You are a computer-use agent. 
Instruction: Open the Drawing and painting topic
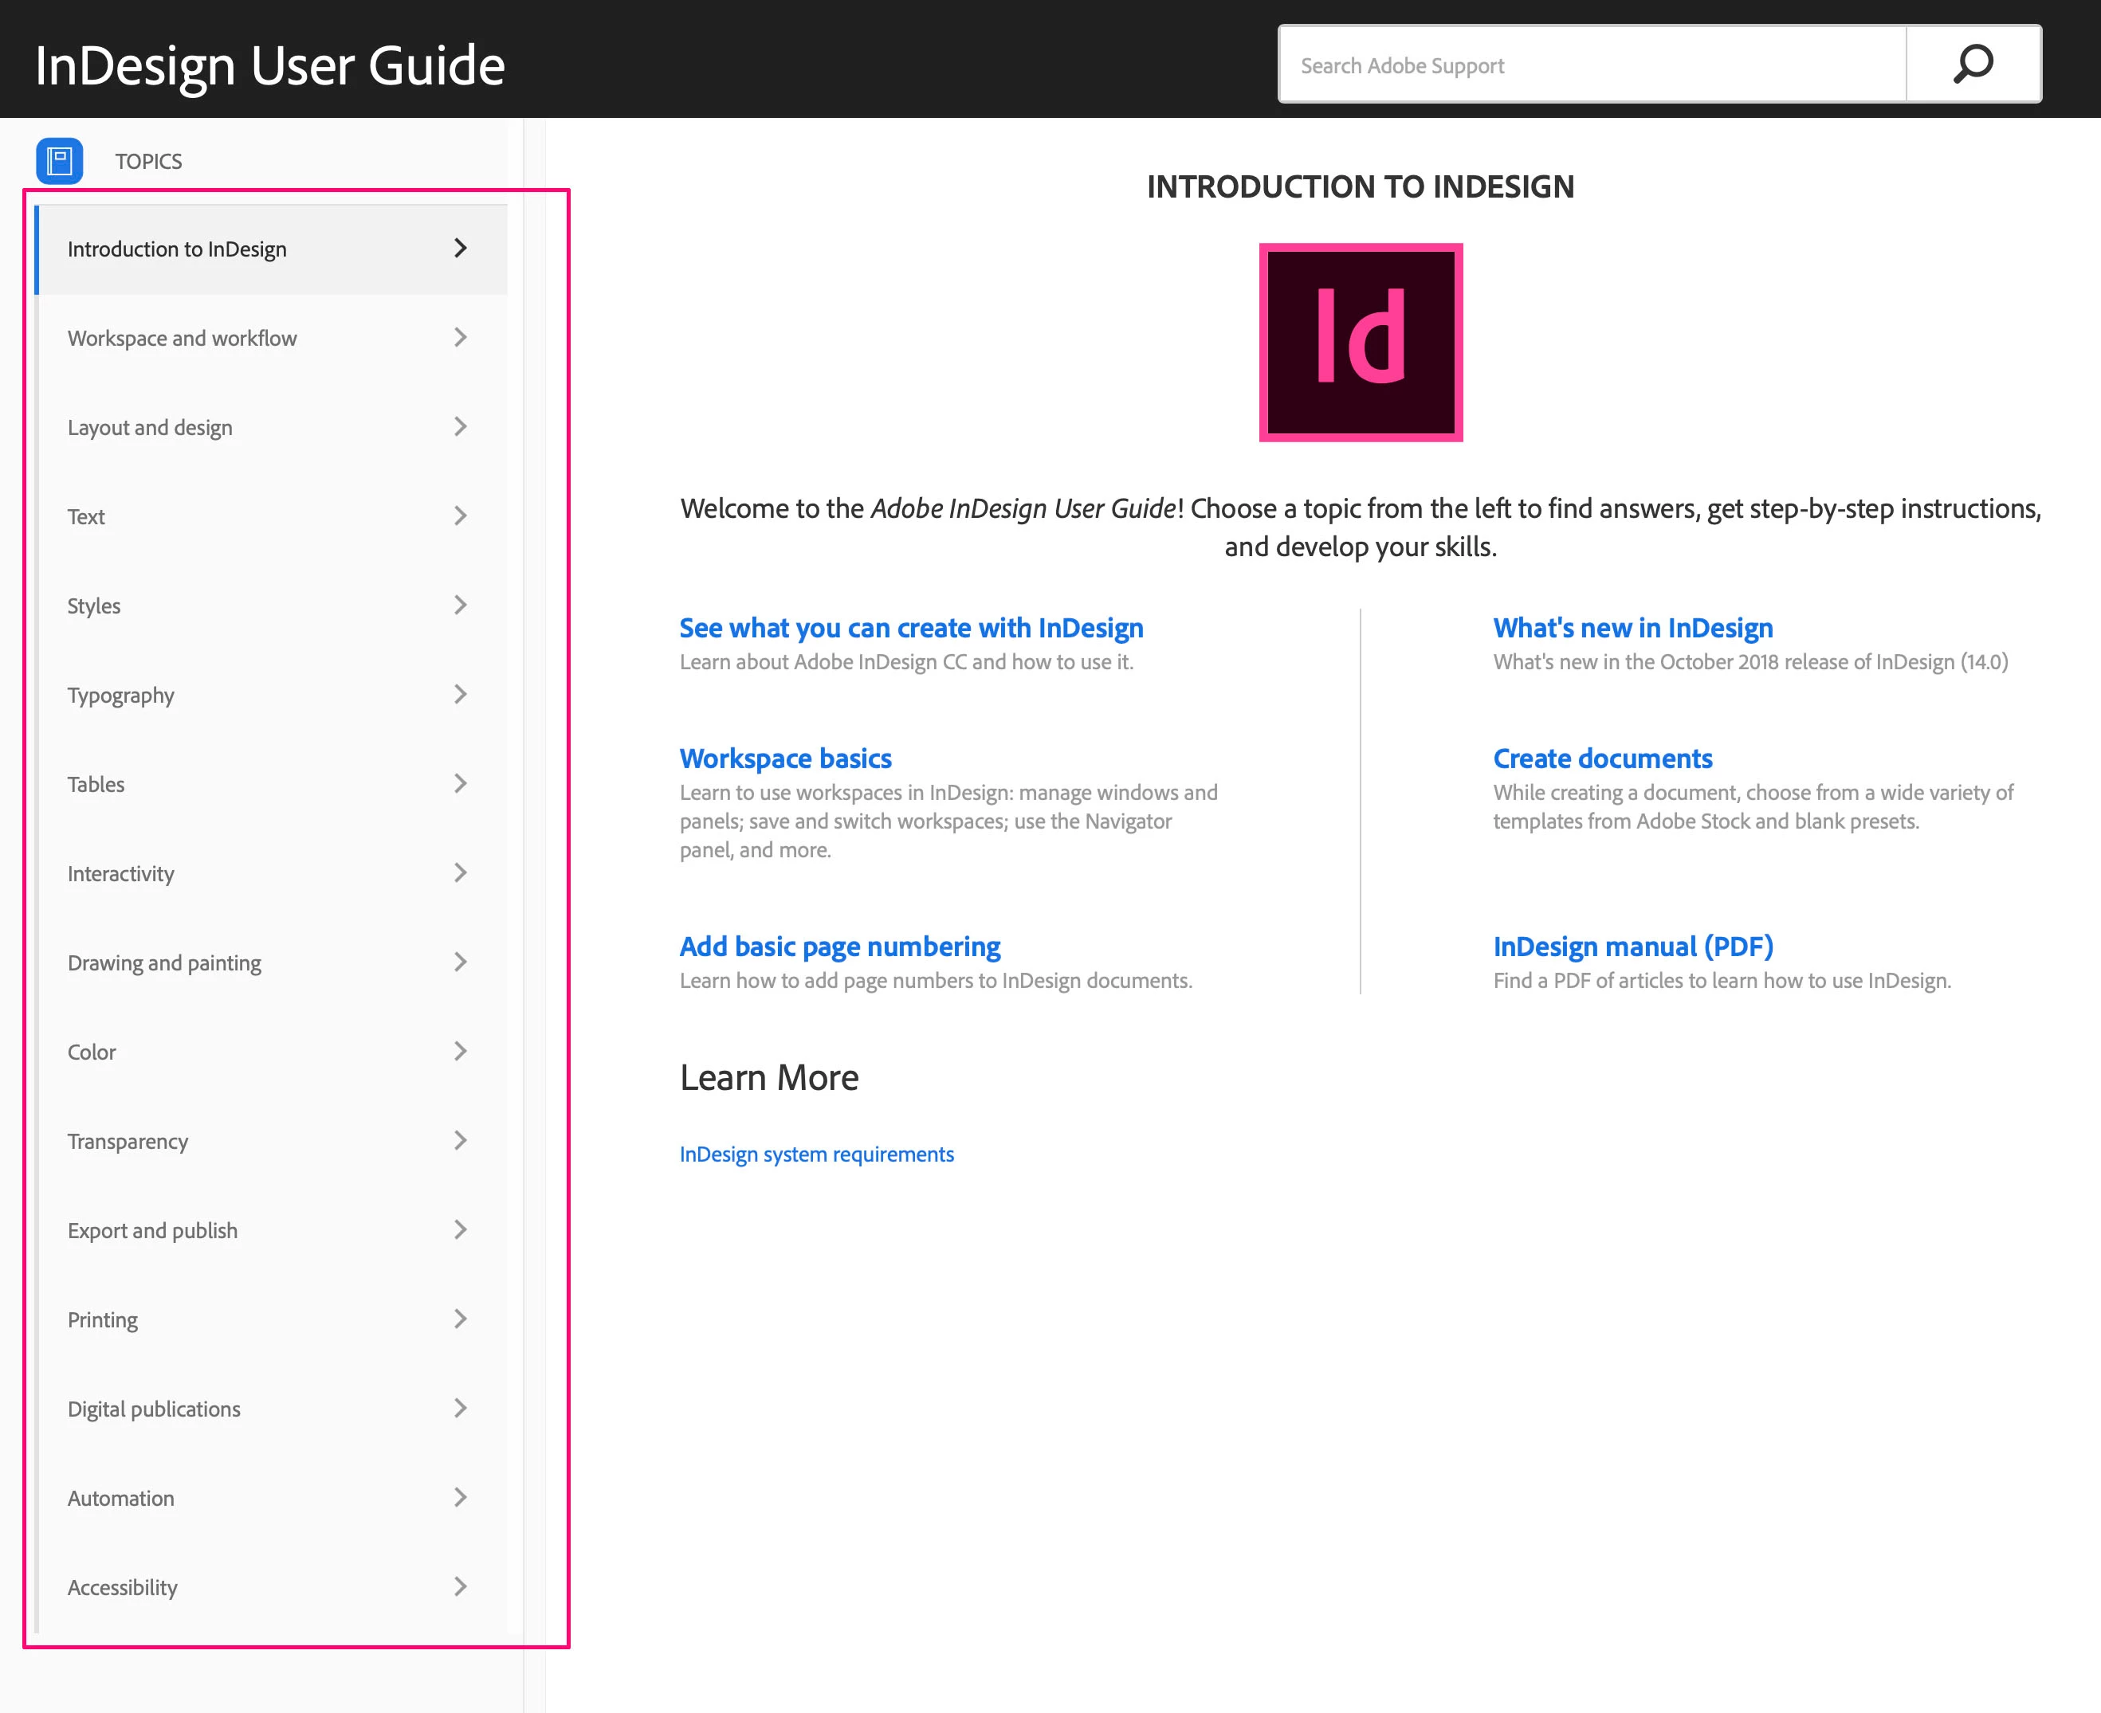tap(164, 963)
